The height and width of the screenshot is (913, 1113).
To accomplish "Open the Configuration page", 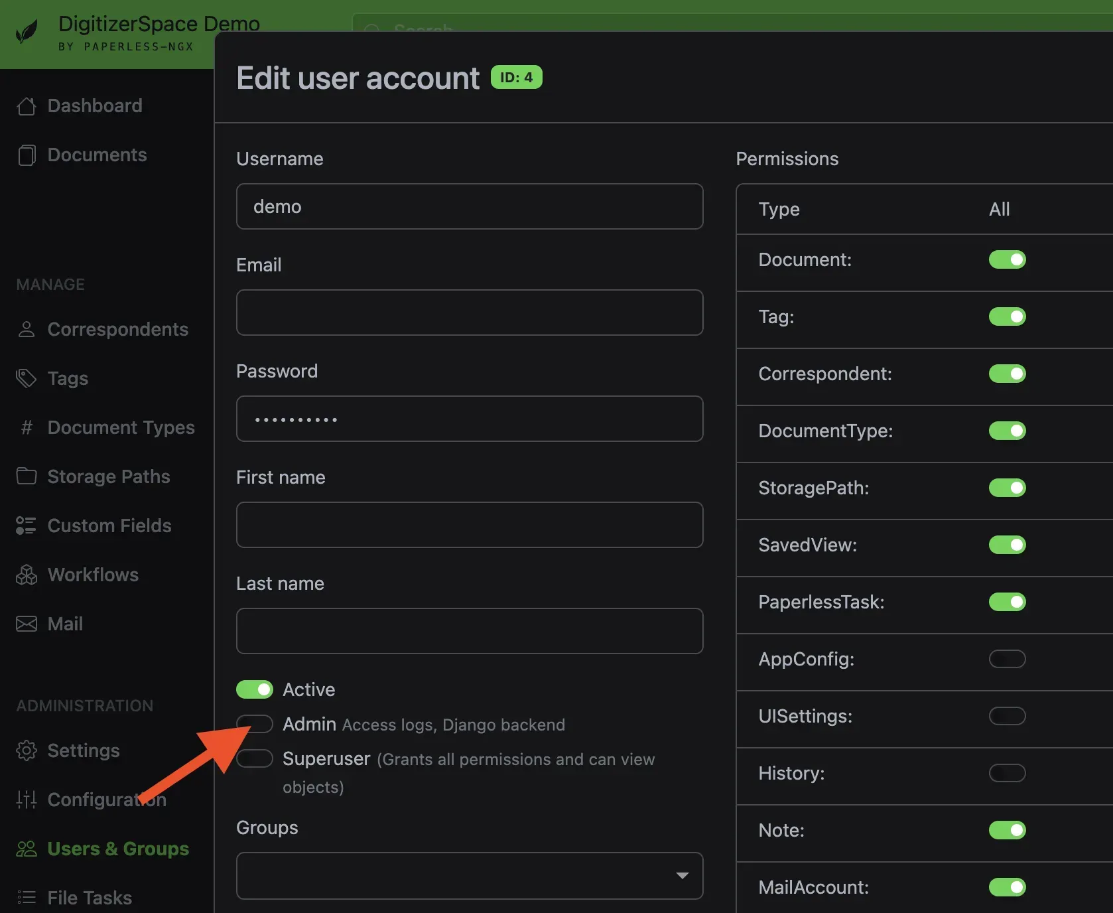I will tap(107, 800).
